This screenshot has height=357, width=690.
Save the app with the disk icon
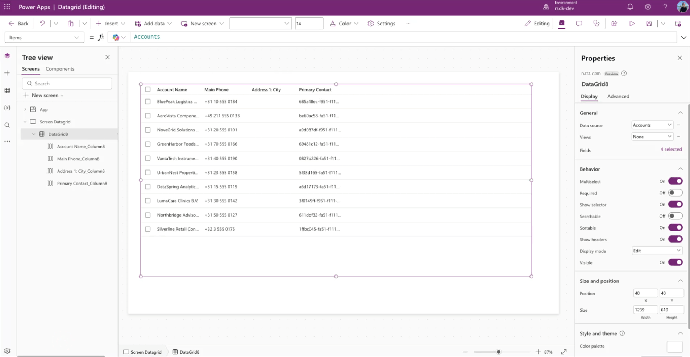pyautogui.click(x=649, y=24)
